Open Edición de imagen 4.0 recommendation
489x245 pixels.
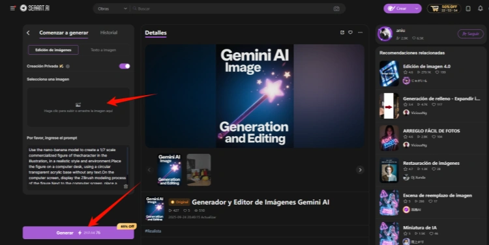point(430,74)
